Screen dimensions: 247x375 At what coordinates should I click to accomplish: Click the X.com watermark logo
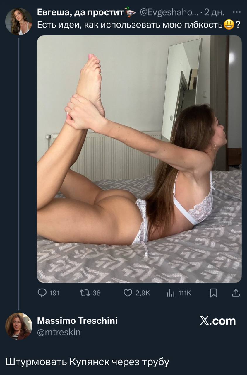tap(218, 321)
